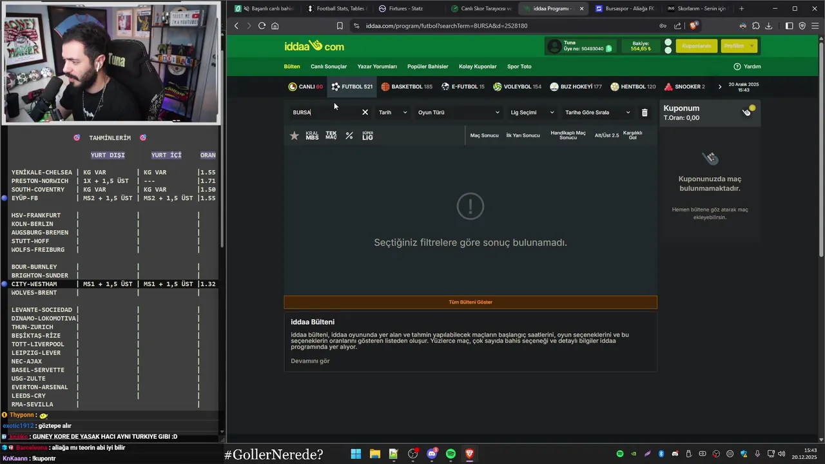Open Discord from the taskbar

[x=432, y=454]
